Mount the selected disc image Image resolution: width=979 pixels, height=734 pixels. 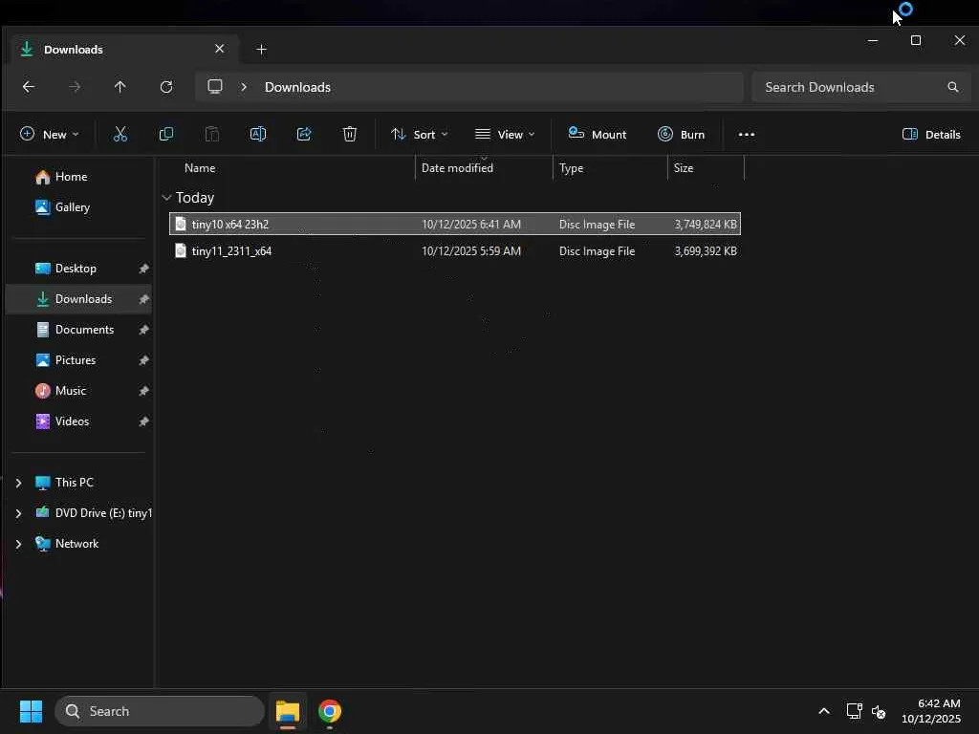coord(598,135)
